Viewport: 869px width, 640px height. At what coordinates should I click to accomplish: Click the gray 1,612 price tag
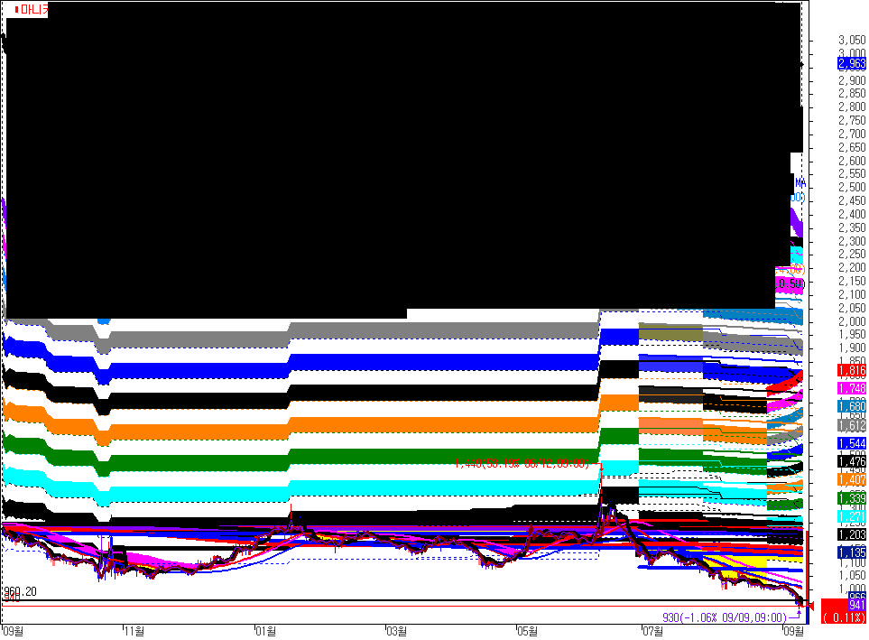(851, 425)
